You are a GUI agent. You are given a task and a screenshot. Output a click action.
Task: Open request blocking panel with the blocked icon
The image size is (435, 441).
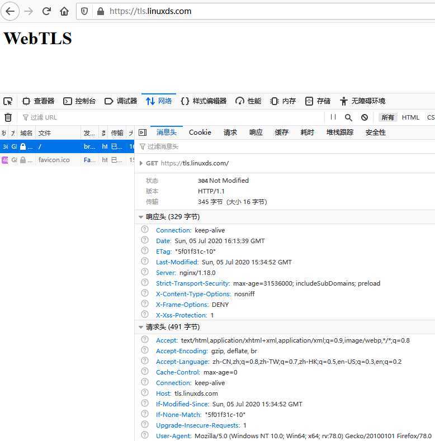[365, 117]
